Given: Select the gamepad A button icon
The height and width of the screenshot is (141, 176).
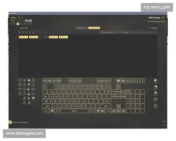Looking at the screenshot, I should click(24, 80).
